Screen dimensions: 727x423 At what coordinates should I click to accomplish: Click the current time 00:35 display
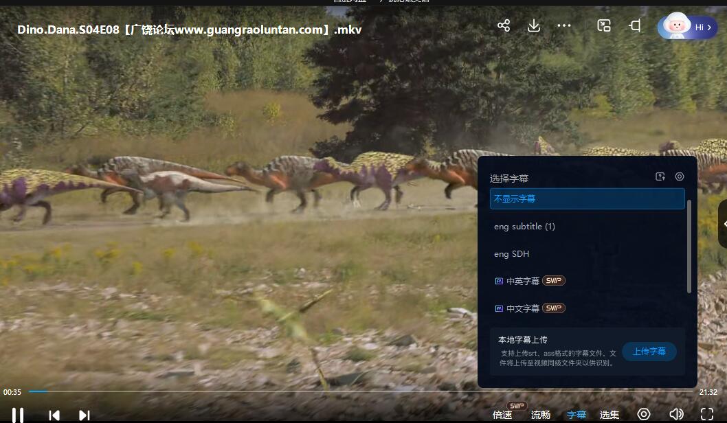[12, 392]
